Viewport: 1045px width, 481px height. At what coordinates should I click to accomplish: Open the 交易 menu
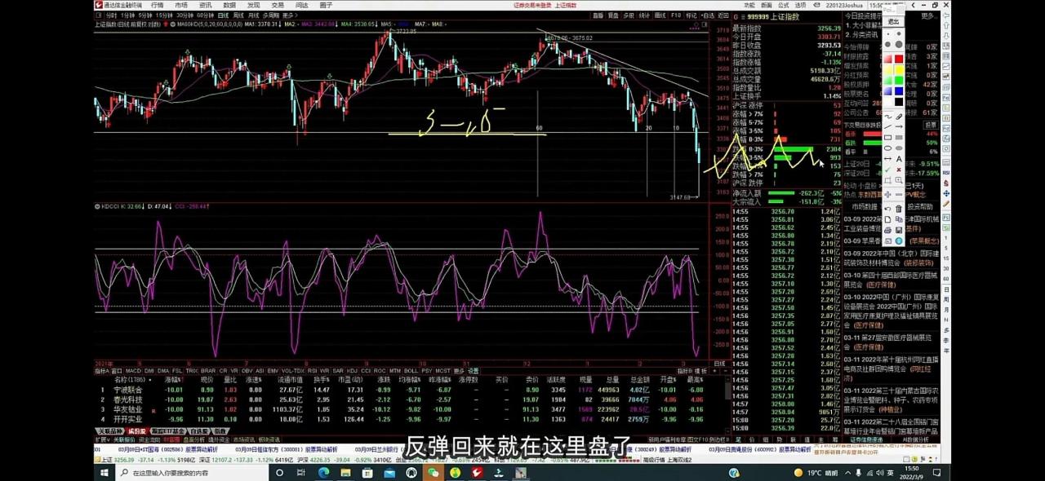coord(278,5)
